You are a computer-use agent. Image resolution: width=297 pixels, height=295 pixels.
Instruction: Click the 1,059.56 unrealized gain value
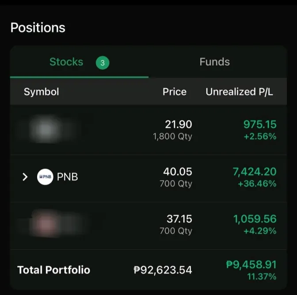255,219
